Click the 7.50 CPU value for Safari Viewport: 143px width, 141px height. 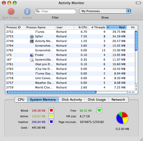coord(84,36)
